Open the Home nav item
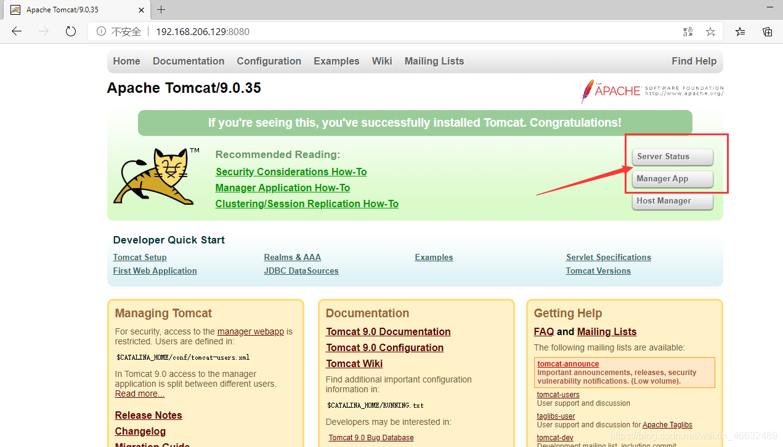Image resolution: width=783 pixels, height=447 pixels. click(x=126, y=61)
